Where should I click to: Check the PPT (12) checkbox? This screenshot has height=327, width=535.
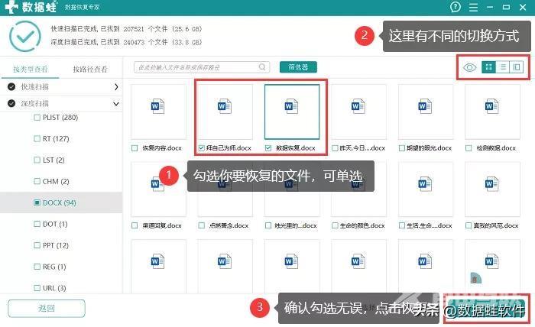37,245
